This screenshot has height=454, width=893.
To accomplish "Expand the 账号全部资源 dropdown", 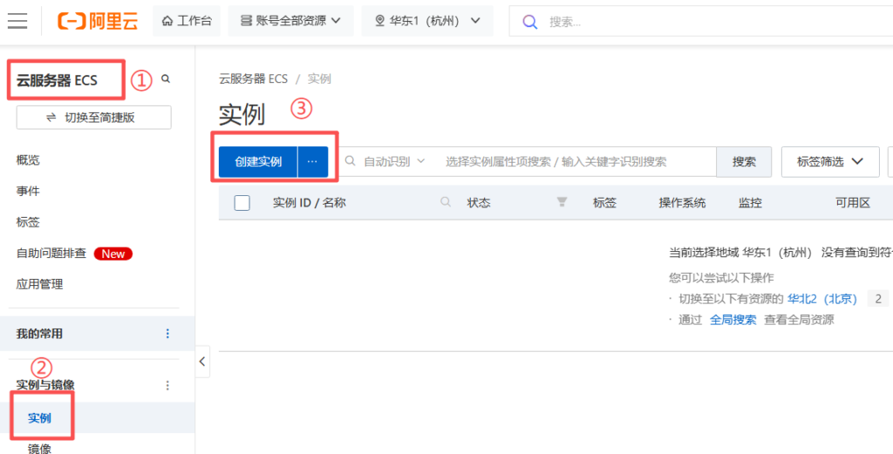I will point(290,21).
